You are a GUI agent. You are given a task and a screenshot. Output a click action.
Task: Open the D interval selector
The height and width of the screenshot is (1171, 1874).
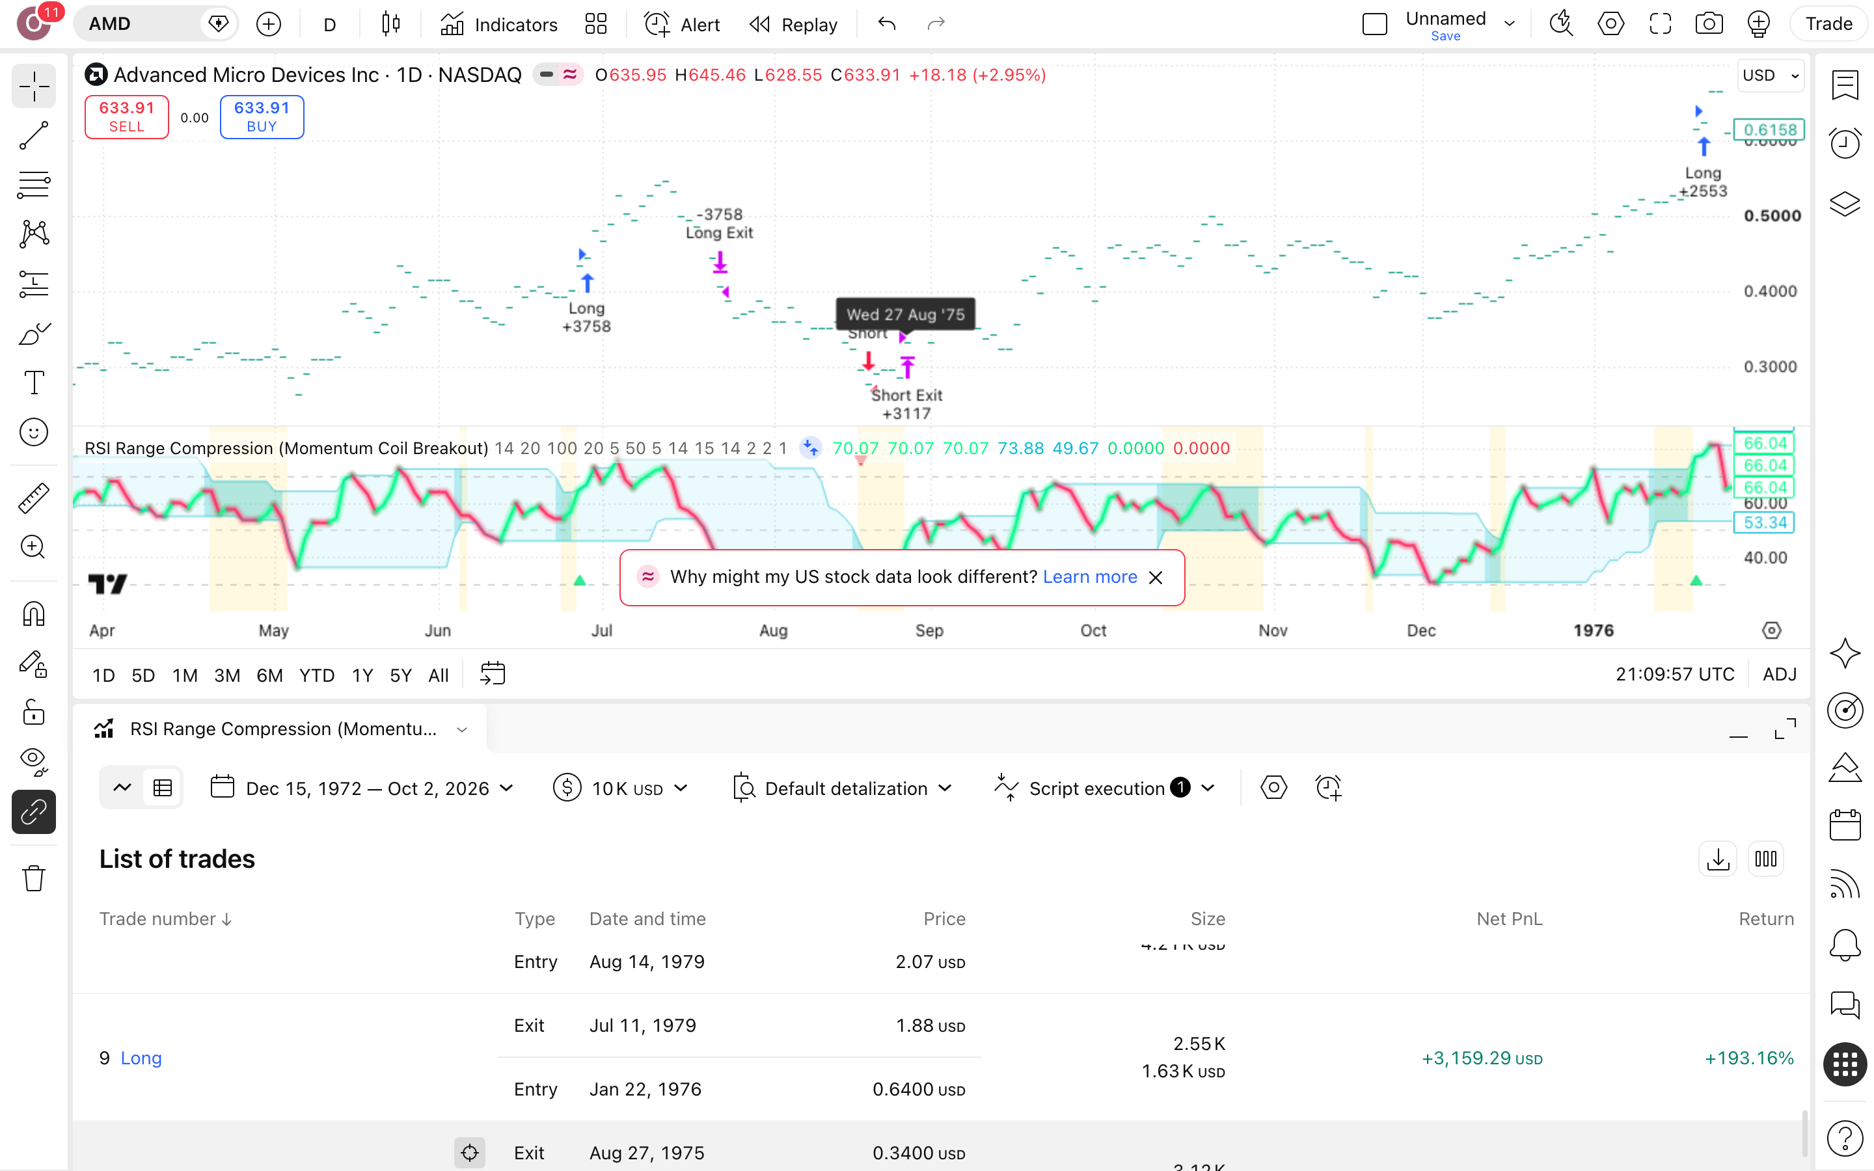(330, 24)
